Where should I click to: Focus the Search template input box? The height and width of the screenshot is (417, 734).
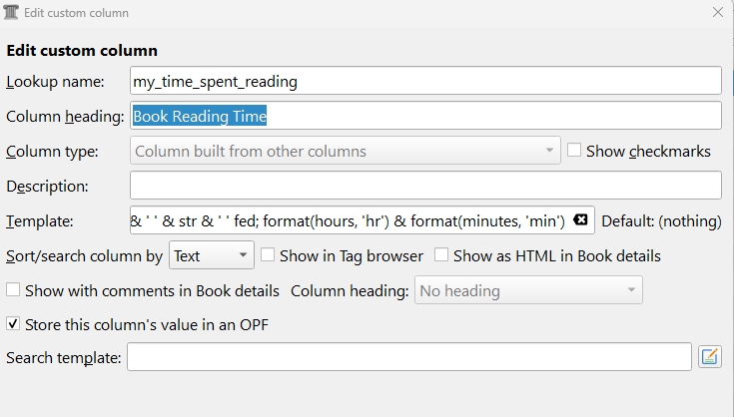tap(408, 357)
